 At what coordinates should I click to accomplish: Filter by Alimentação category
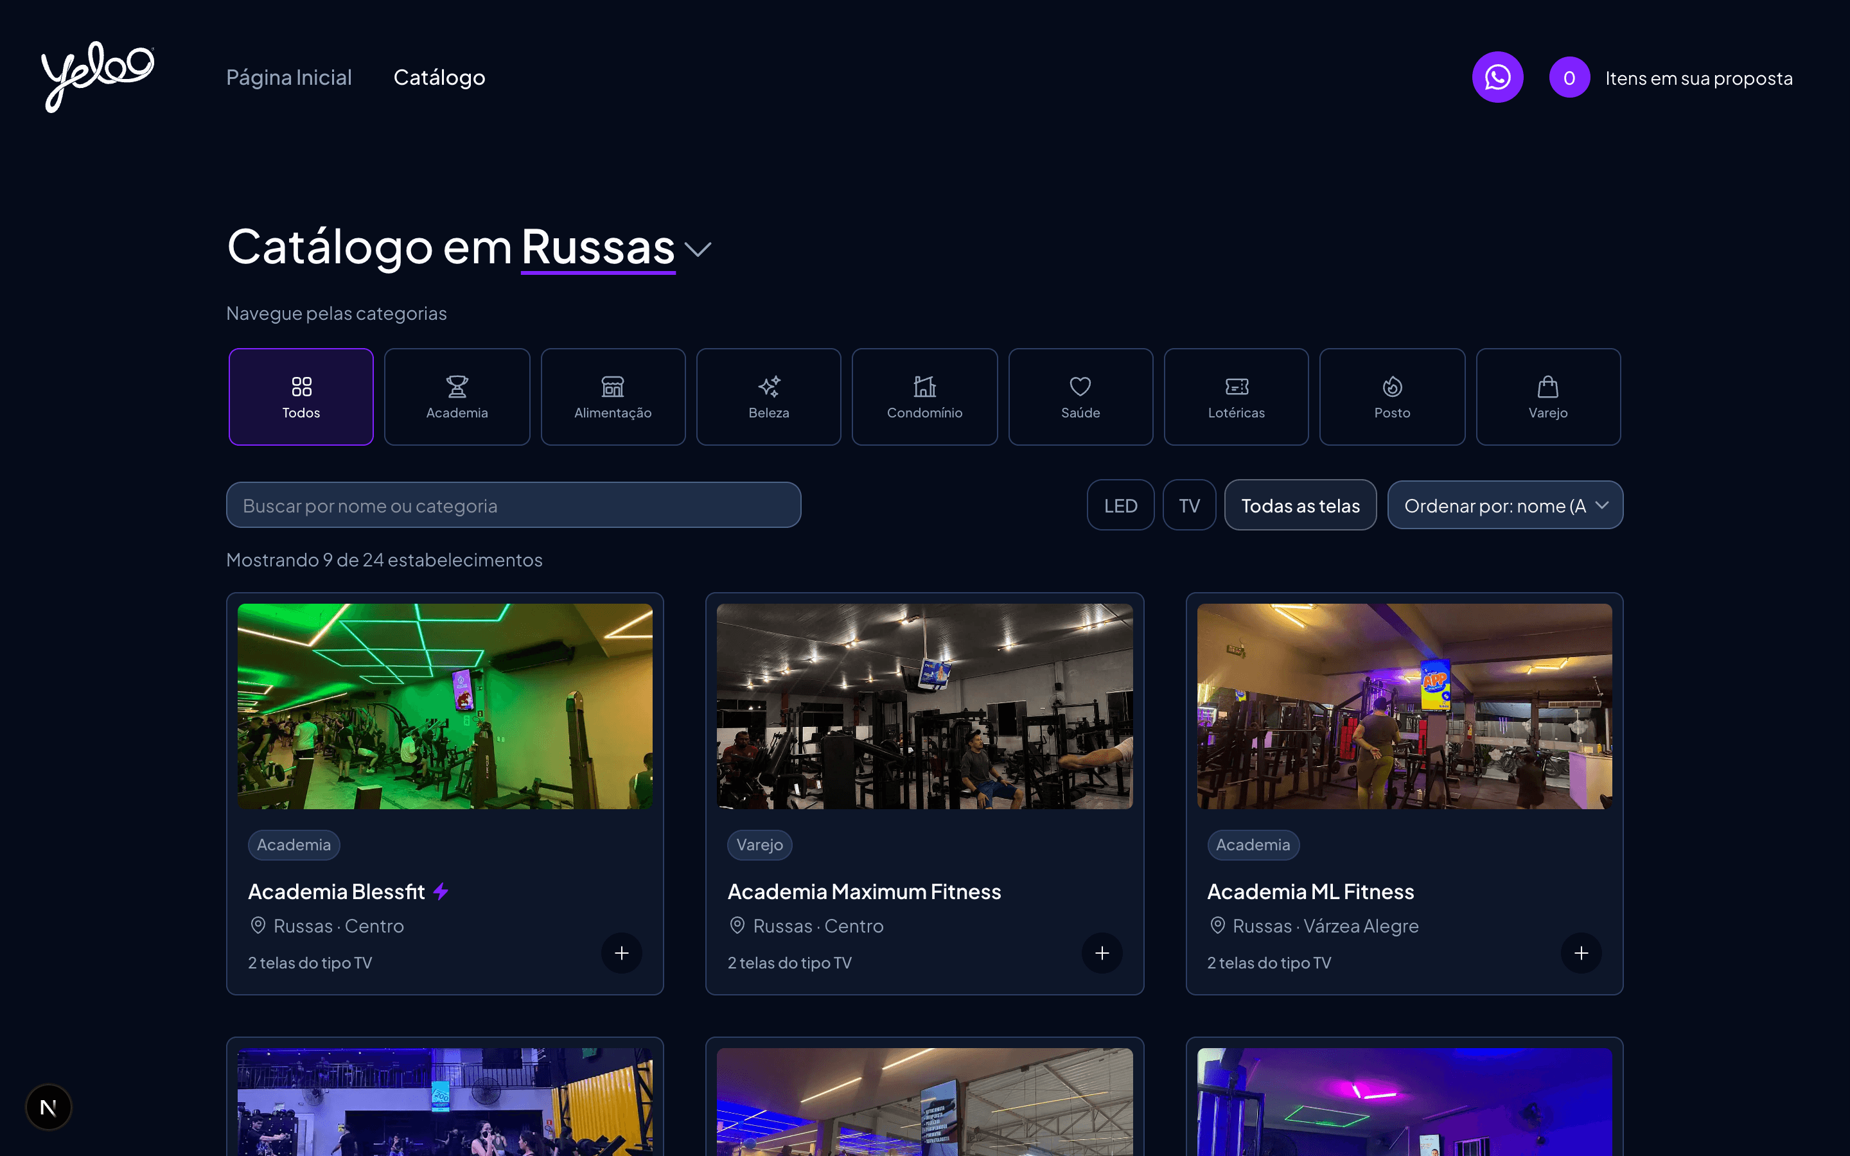coord(613,397)
